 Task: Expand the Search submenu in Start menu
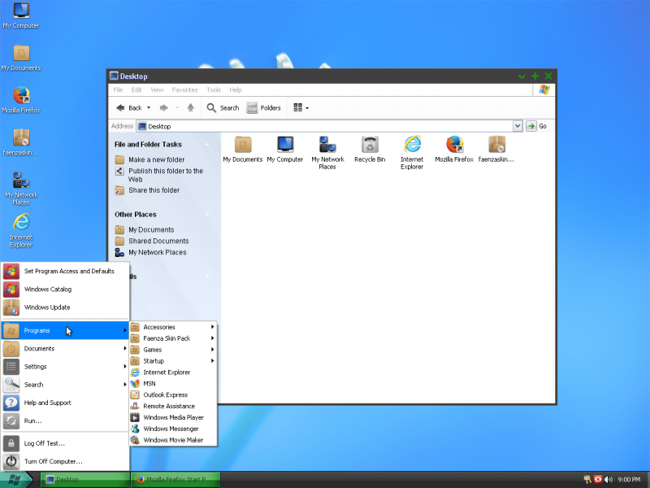point(65,385)
